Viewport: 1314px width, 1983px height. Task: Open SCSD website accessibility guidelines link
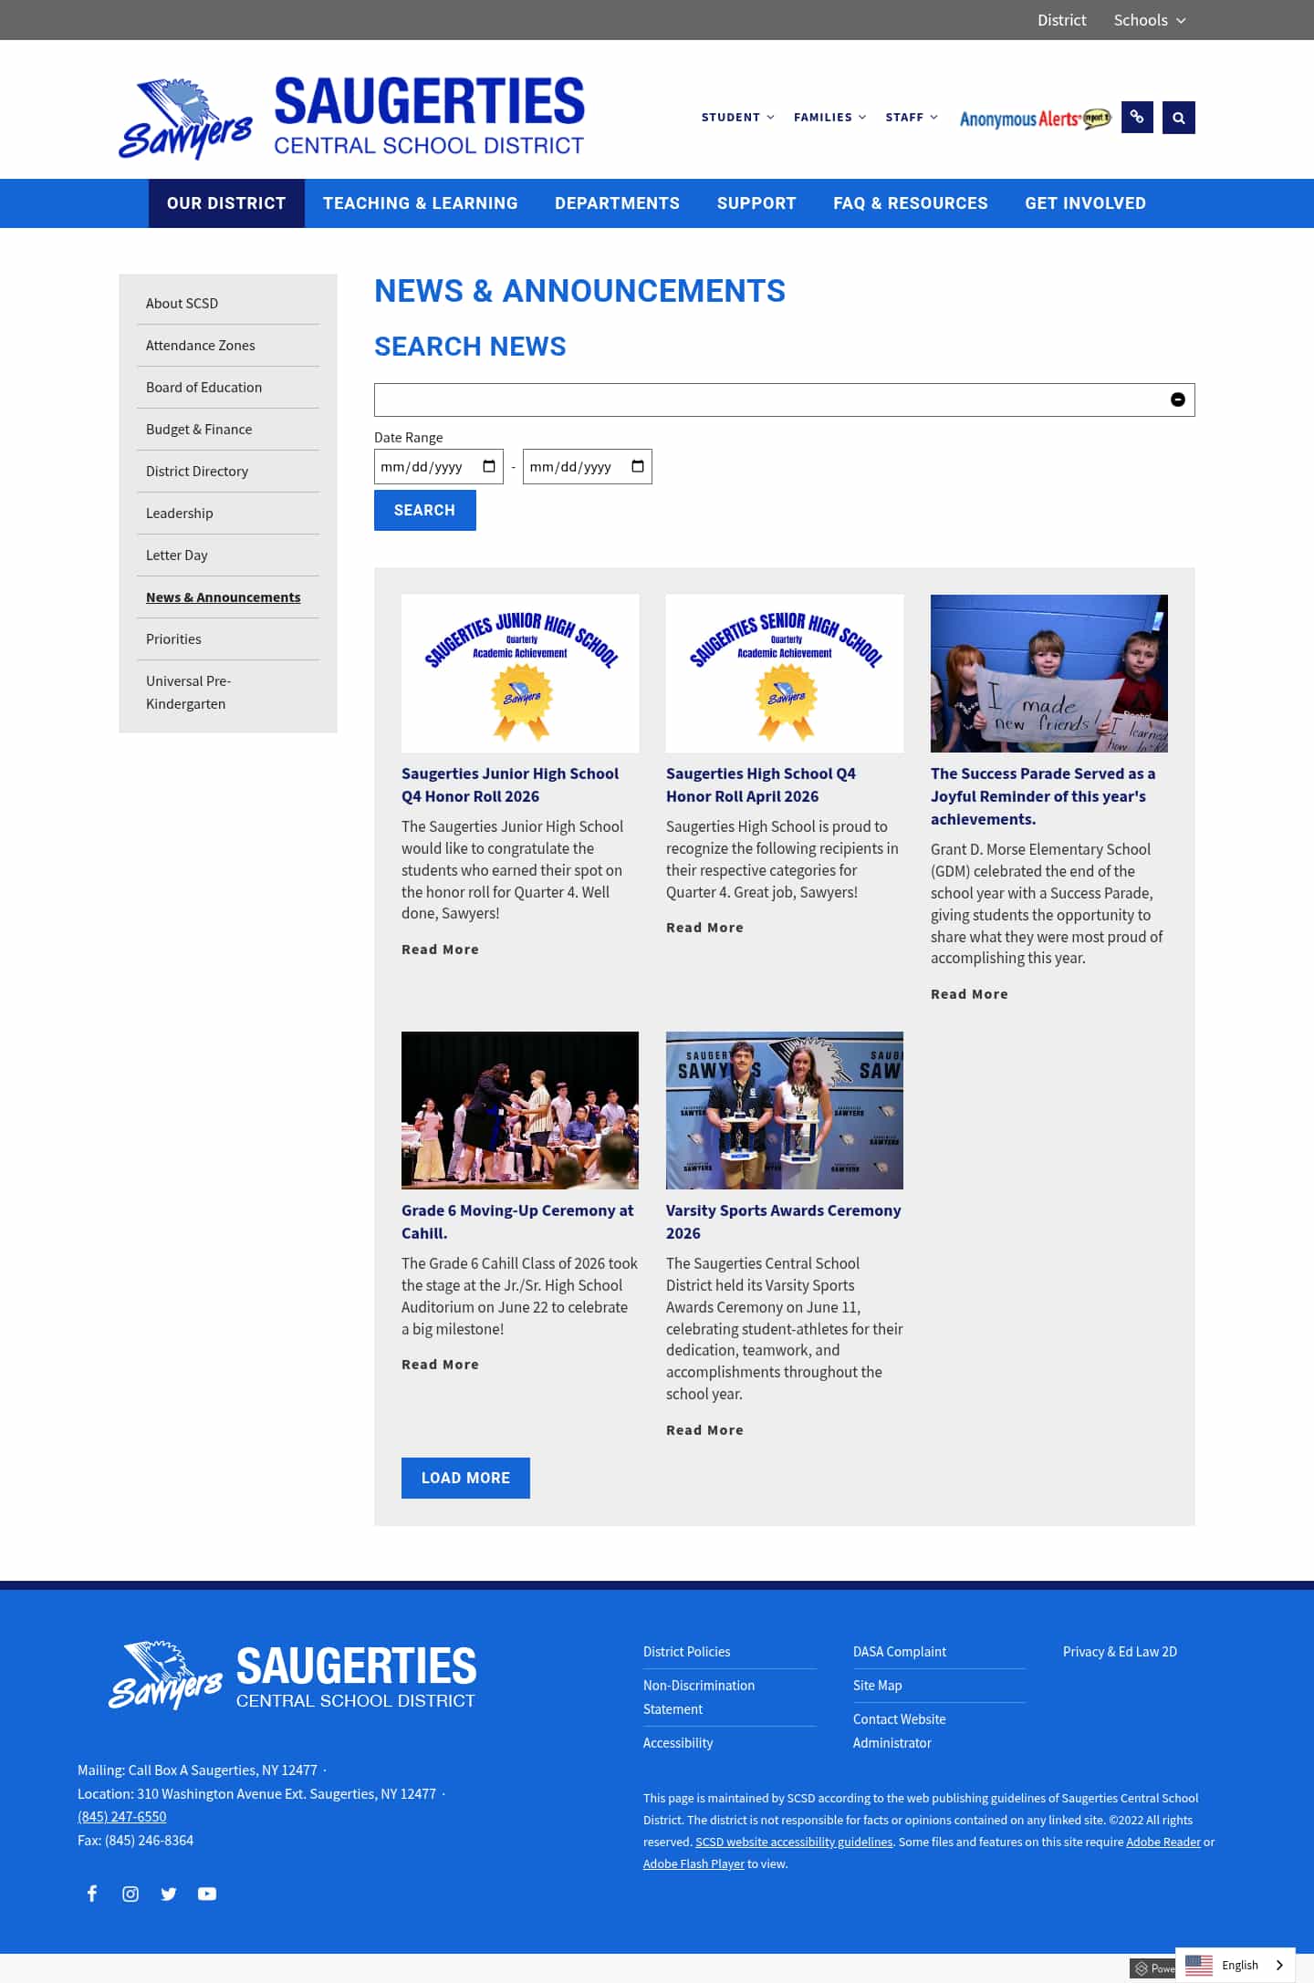794,1842
